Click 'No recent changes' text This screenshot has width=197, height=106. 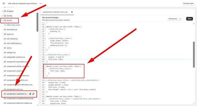(x=50, y=18)
